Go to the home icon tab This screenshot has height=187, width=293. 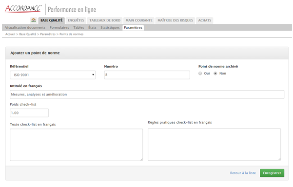click(34, 20)
